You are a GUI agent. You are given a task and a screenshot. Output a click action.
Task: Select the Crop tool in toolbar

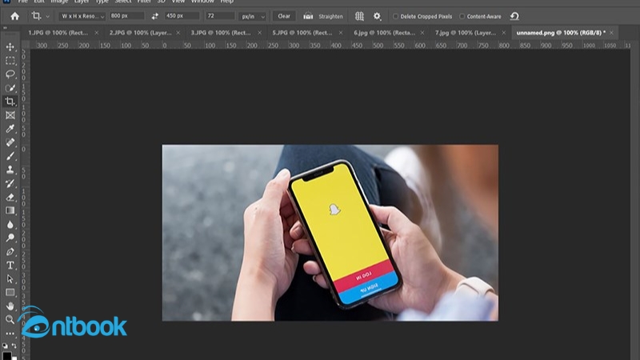point(10,102)
